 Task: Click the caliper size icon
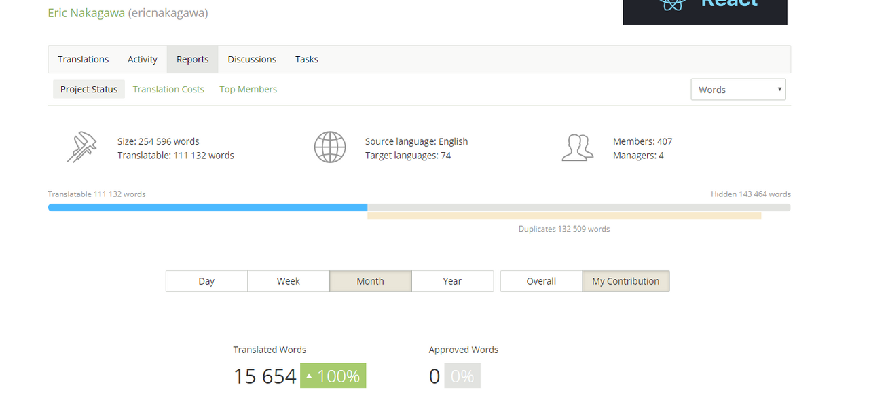click(81, 147)
